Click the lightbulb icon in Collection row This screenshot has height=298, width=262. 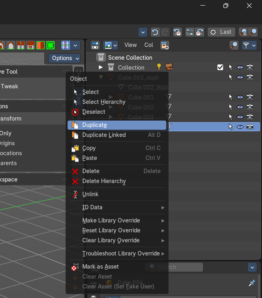coord(159,67)
